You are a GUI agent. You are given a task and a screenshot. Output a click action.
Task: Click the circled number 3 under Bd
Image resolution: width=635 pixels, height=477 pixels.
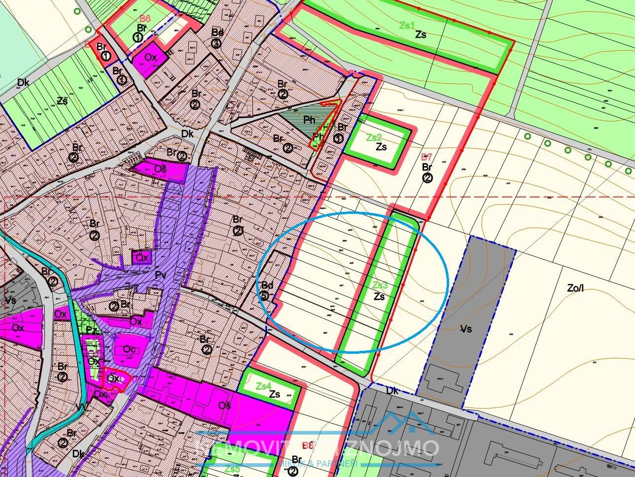coord(216,43)
